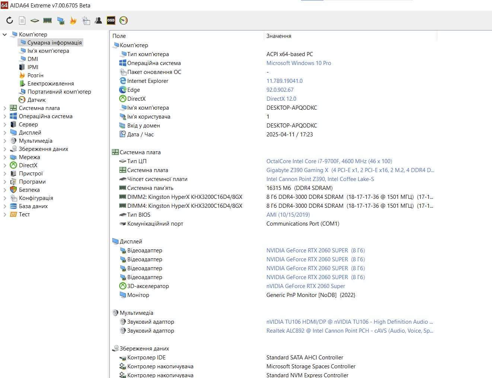Click the Windows logo beside Операційна система field
The image size is (492, 378).
tap(122, 63)
